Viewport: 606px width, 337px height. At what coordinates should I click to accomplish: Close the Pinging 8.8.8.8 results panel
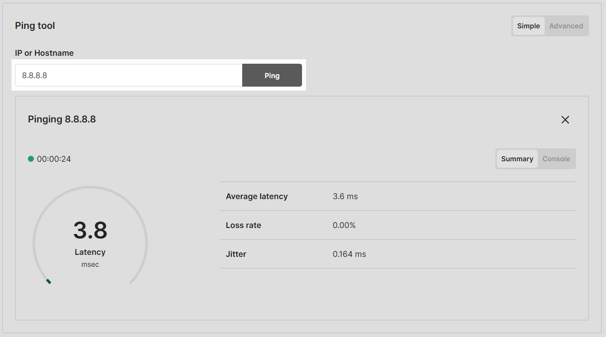565,119
